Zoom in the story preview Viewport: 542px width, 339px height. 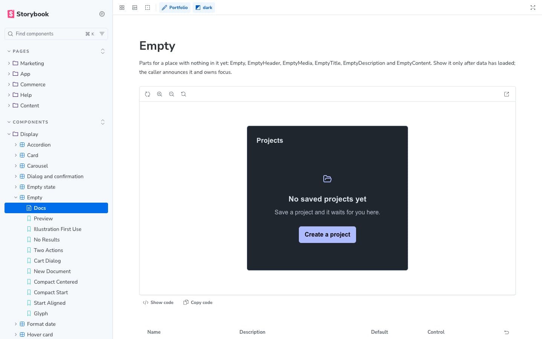tap(160, 94)
